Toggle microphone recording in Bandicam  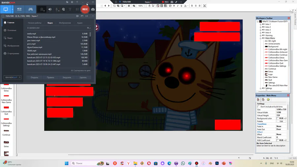click(57, 9)
